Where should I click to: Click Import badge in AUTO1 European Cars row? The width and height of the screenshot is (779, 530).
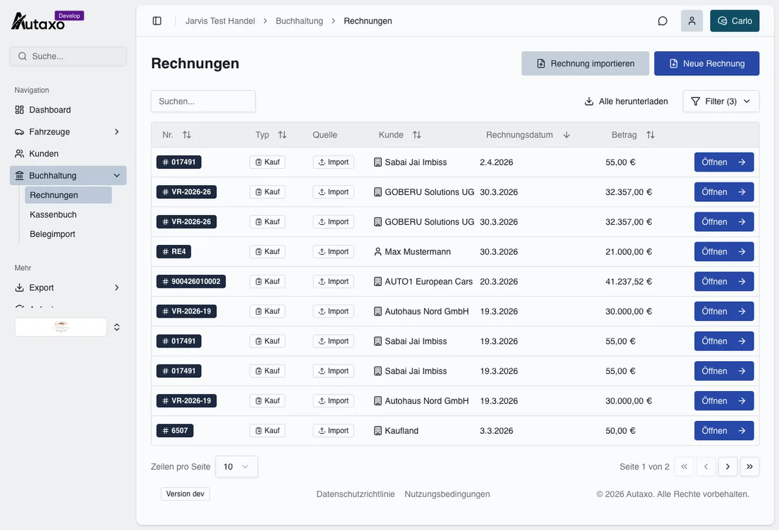click(334, 281)
